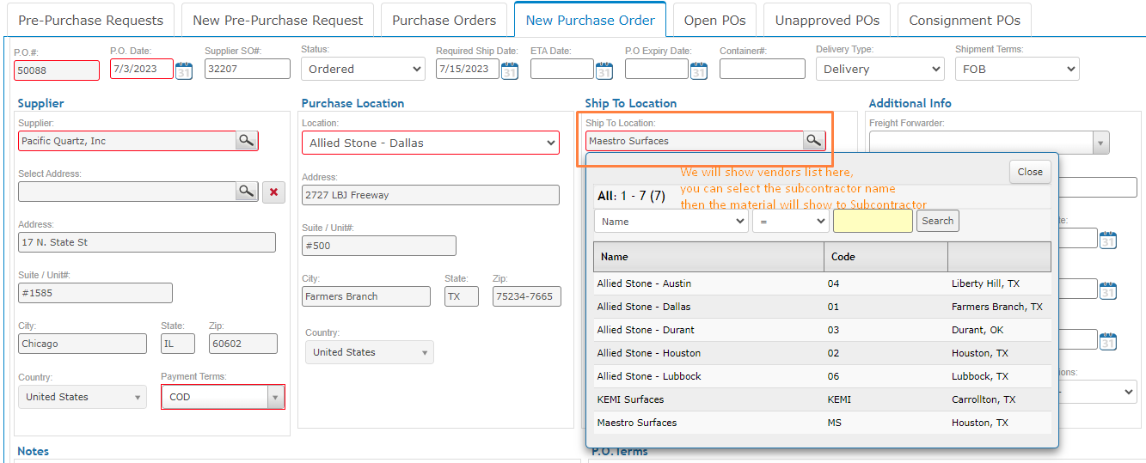Viewport: 1146px width, 463px height.
Task: Open the P.O. Date calendar picker
Action: pos(184,70)
